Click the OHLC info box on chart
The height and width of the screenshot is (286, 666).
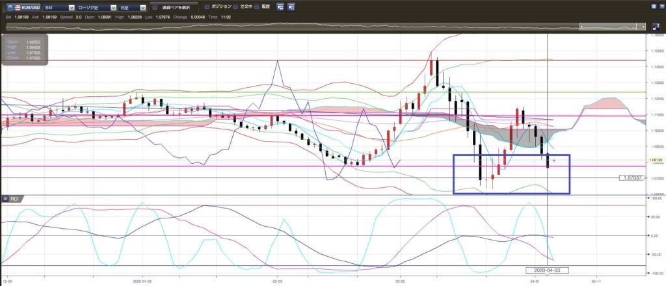[x=25, y=49]
